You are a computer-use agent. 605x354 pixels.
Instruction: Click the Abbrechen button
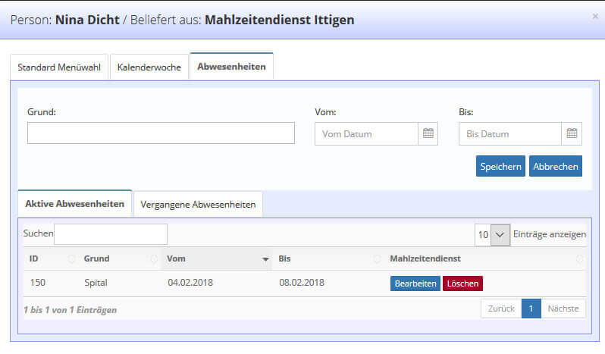555,166
